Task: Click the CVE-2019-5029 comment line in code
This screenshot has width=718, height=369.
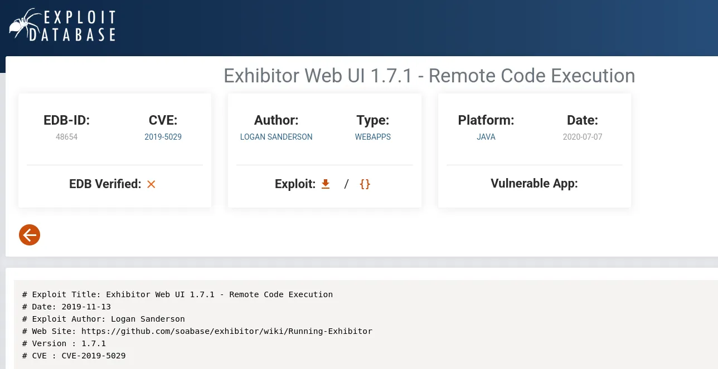Action: pos(74,356)
